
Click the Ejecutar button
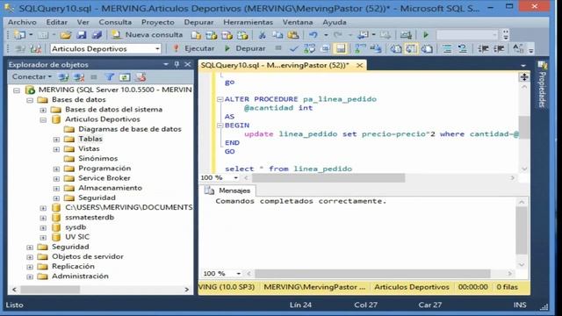tap(194, 48)
